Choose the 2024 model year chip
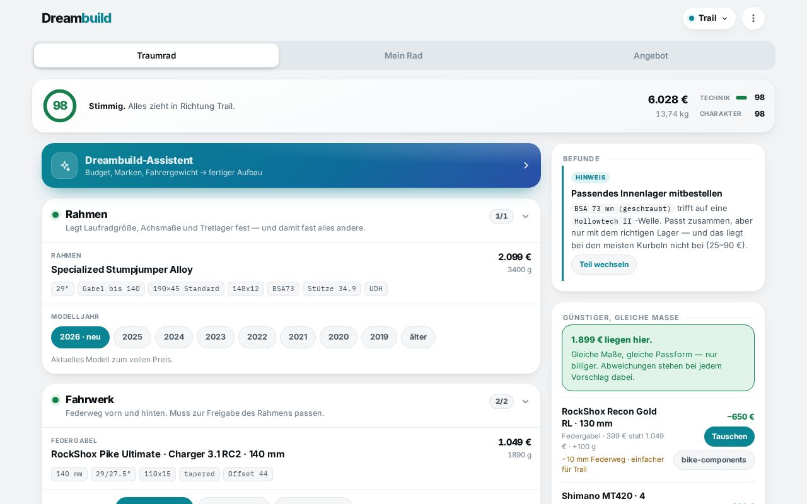The width and height of the screenshot is (807, 504). (174, 337)
